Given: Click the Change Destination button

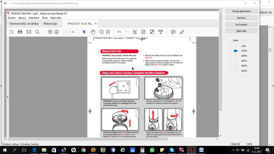Looking at the screenshot, I should [x=241, y=11].
